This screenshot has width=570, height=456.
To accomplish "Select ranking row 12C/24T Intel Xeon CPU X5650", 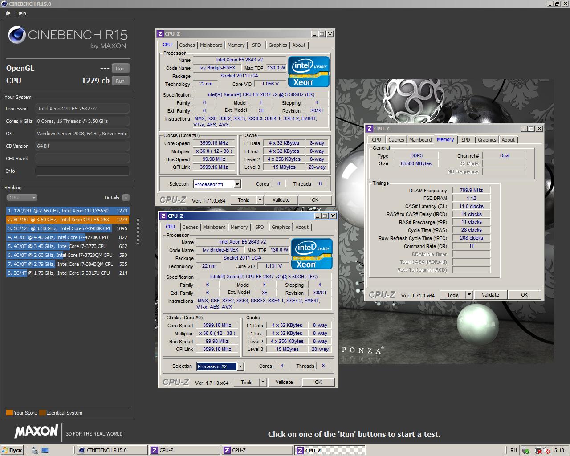I will pyautogui.click(x=68, y=211).
